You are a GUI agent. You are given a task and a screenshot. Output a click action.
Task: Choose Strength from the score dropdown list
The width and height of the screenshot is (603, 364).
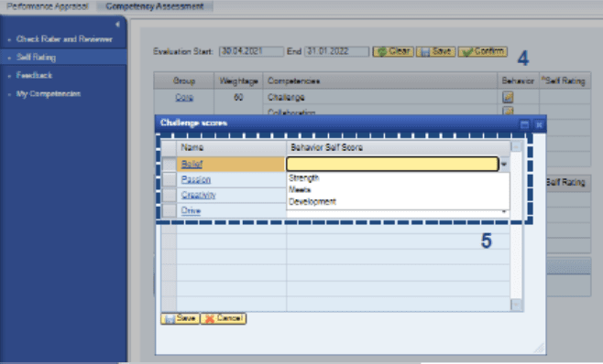(304, 177)
